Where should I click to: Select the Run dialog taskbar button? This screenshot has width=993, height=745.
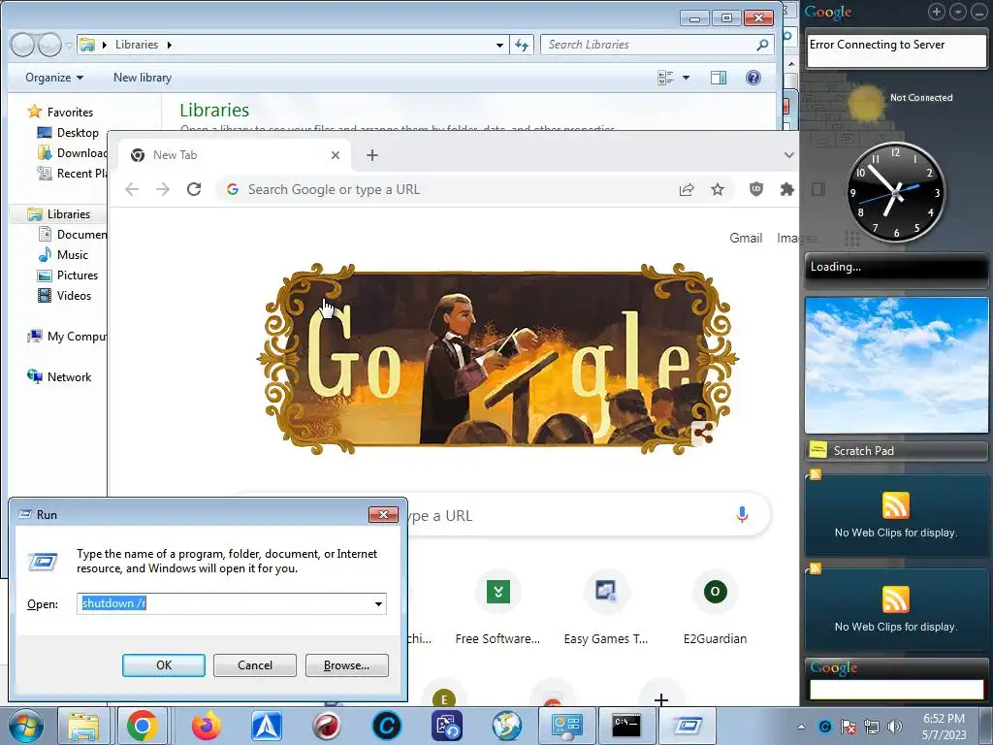point(688,726)
